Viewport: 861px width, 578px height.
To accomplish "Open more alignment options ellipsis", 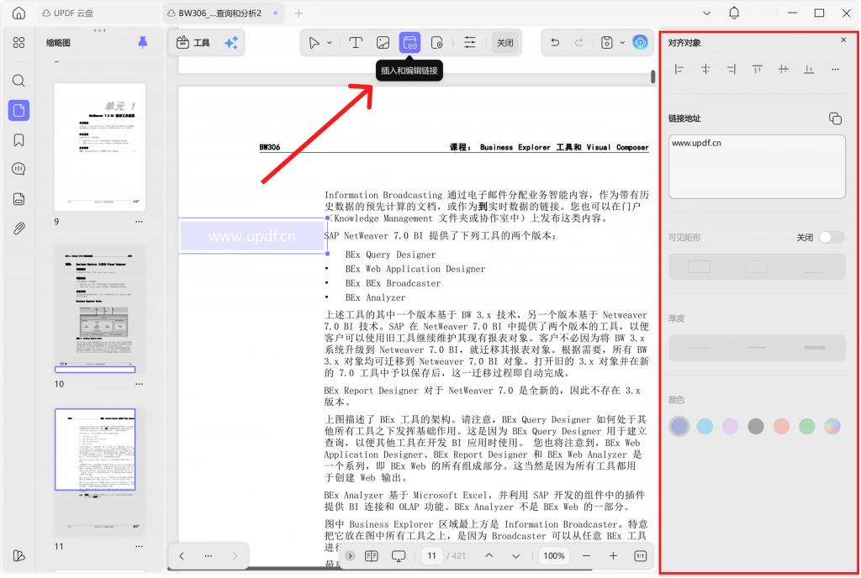I will 835,69.
